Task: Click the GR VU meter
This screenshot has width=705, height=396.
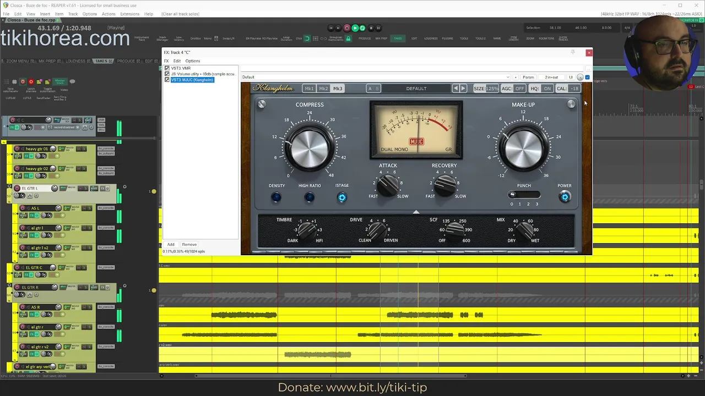Action: click(416, 130)
